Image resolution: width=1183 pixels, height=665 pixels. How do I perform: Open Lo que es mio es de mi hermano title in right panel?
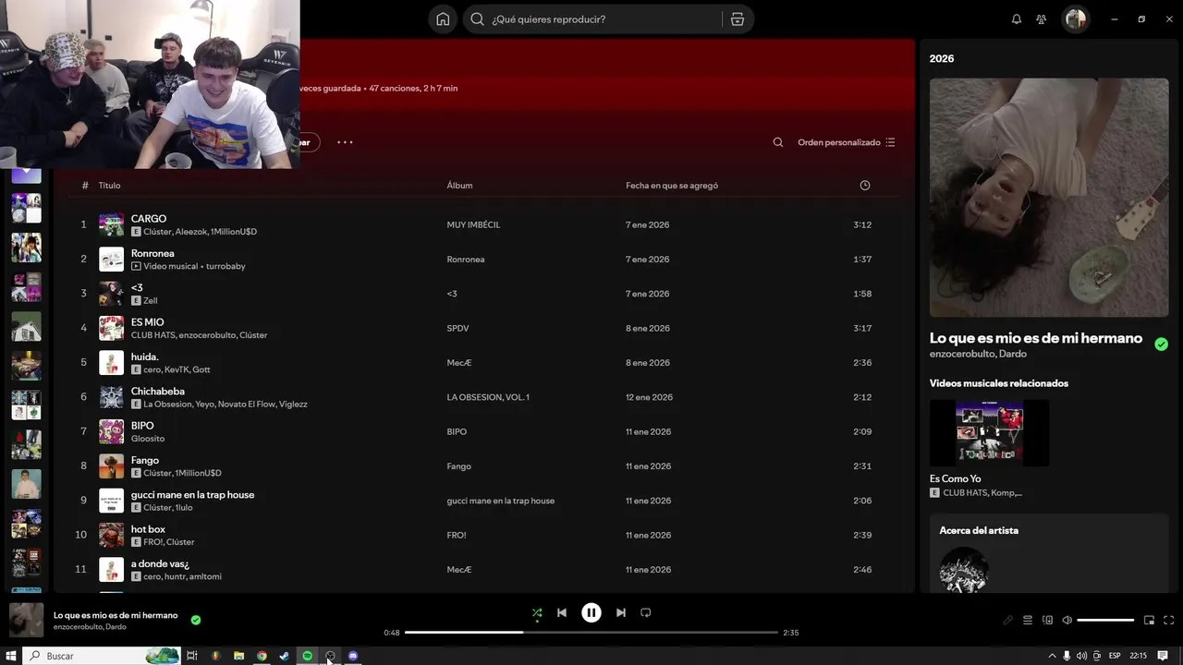1036,338
